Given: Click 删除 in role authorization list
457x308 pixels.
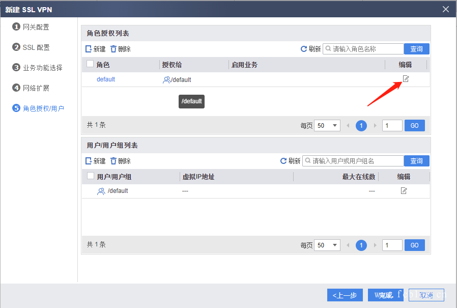Looking at the screenshot, I should coord(121,49).
